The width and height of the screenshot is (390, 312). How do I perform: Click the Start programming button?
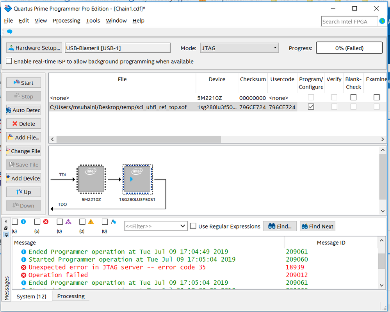pyautogui.click(x=23, y=83)
